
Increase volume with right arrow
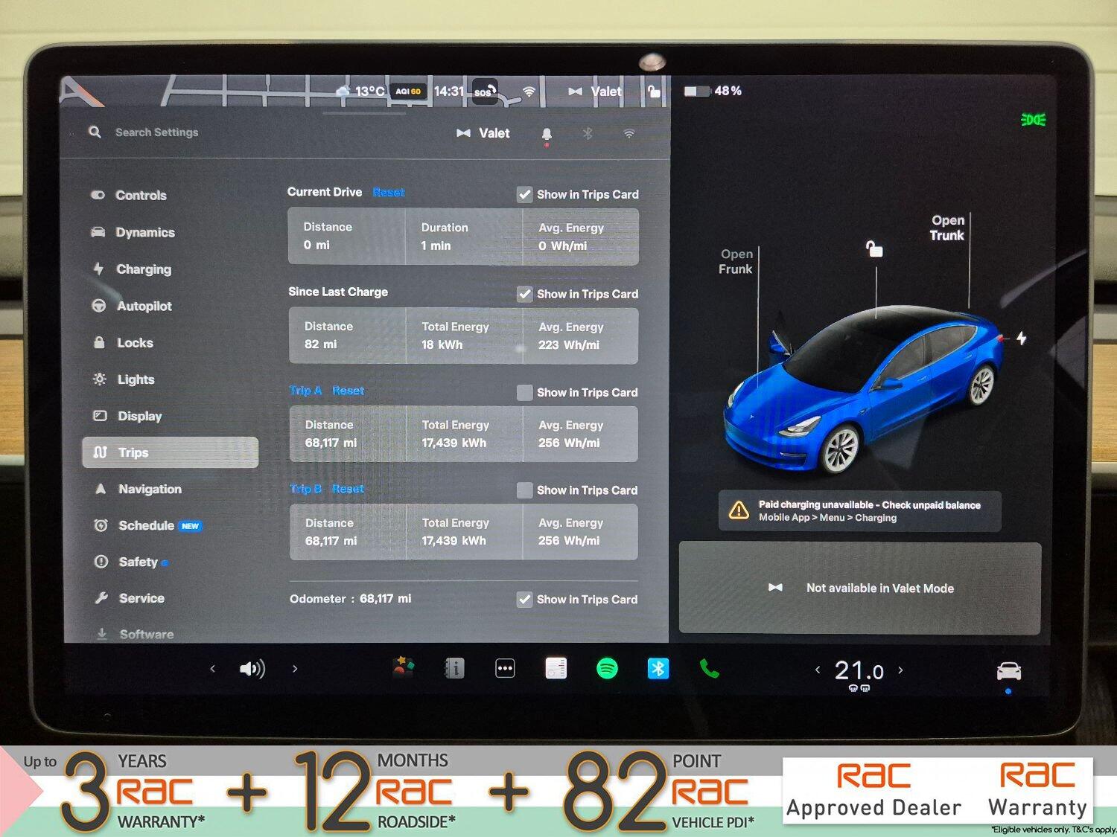click(295, 669)
